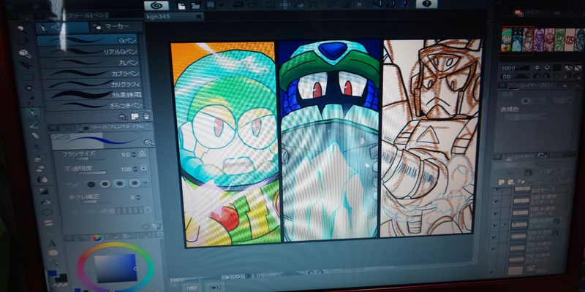Select weak anti-aliasing option (second circle)
The image size is (585, 292).
click(105, 184)
